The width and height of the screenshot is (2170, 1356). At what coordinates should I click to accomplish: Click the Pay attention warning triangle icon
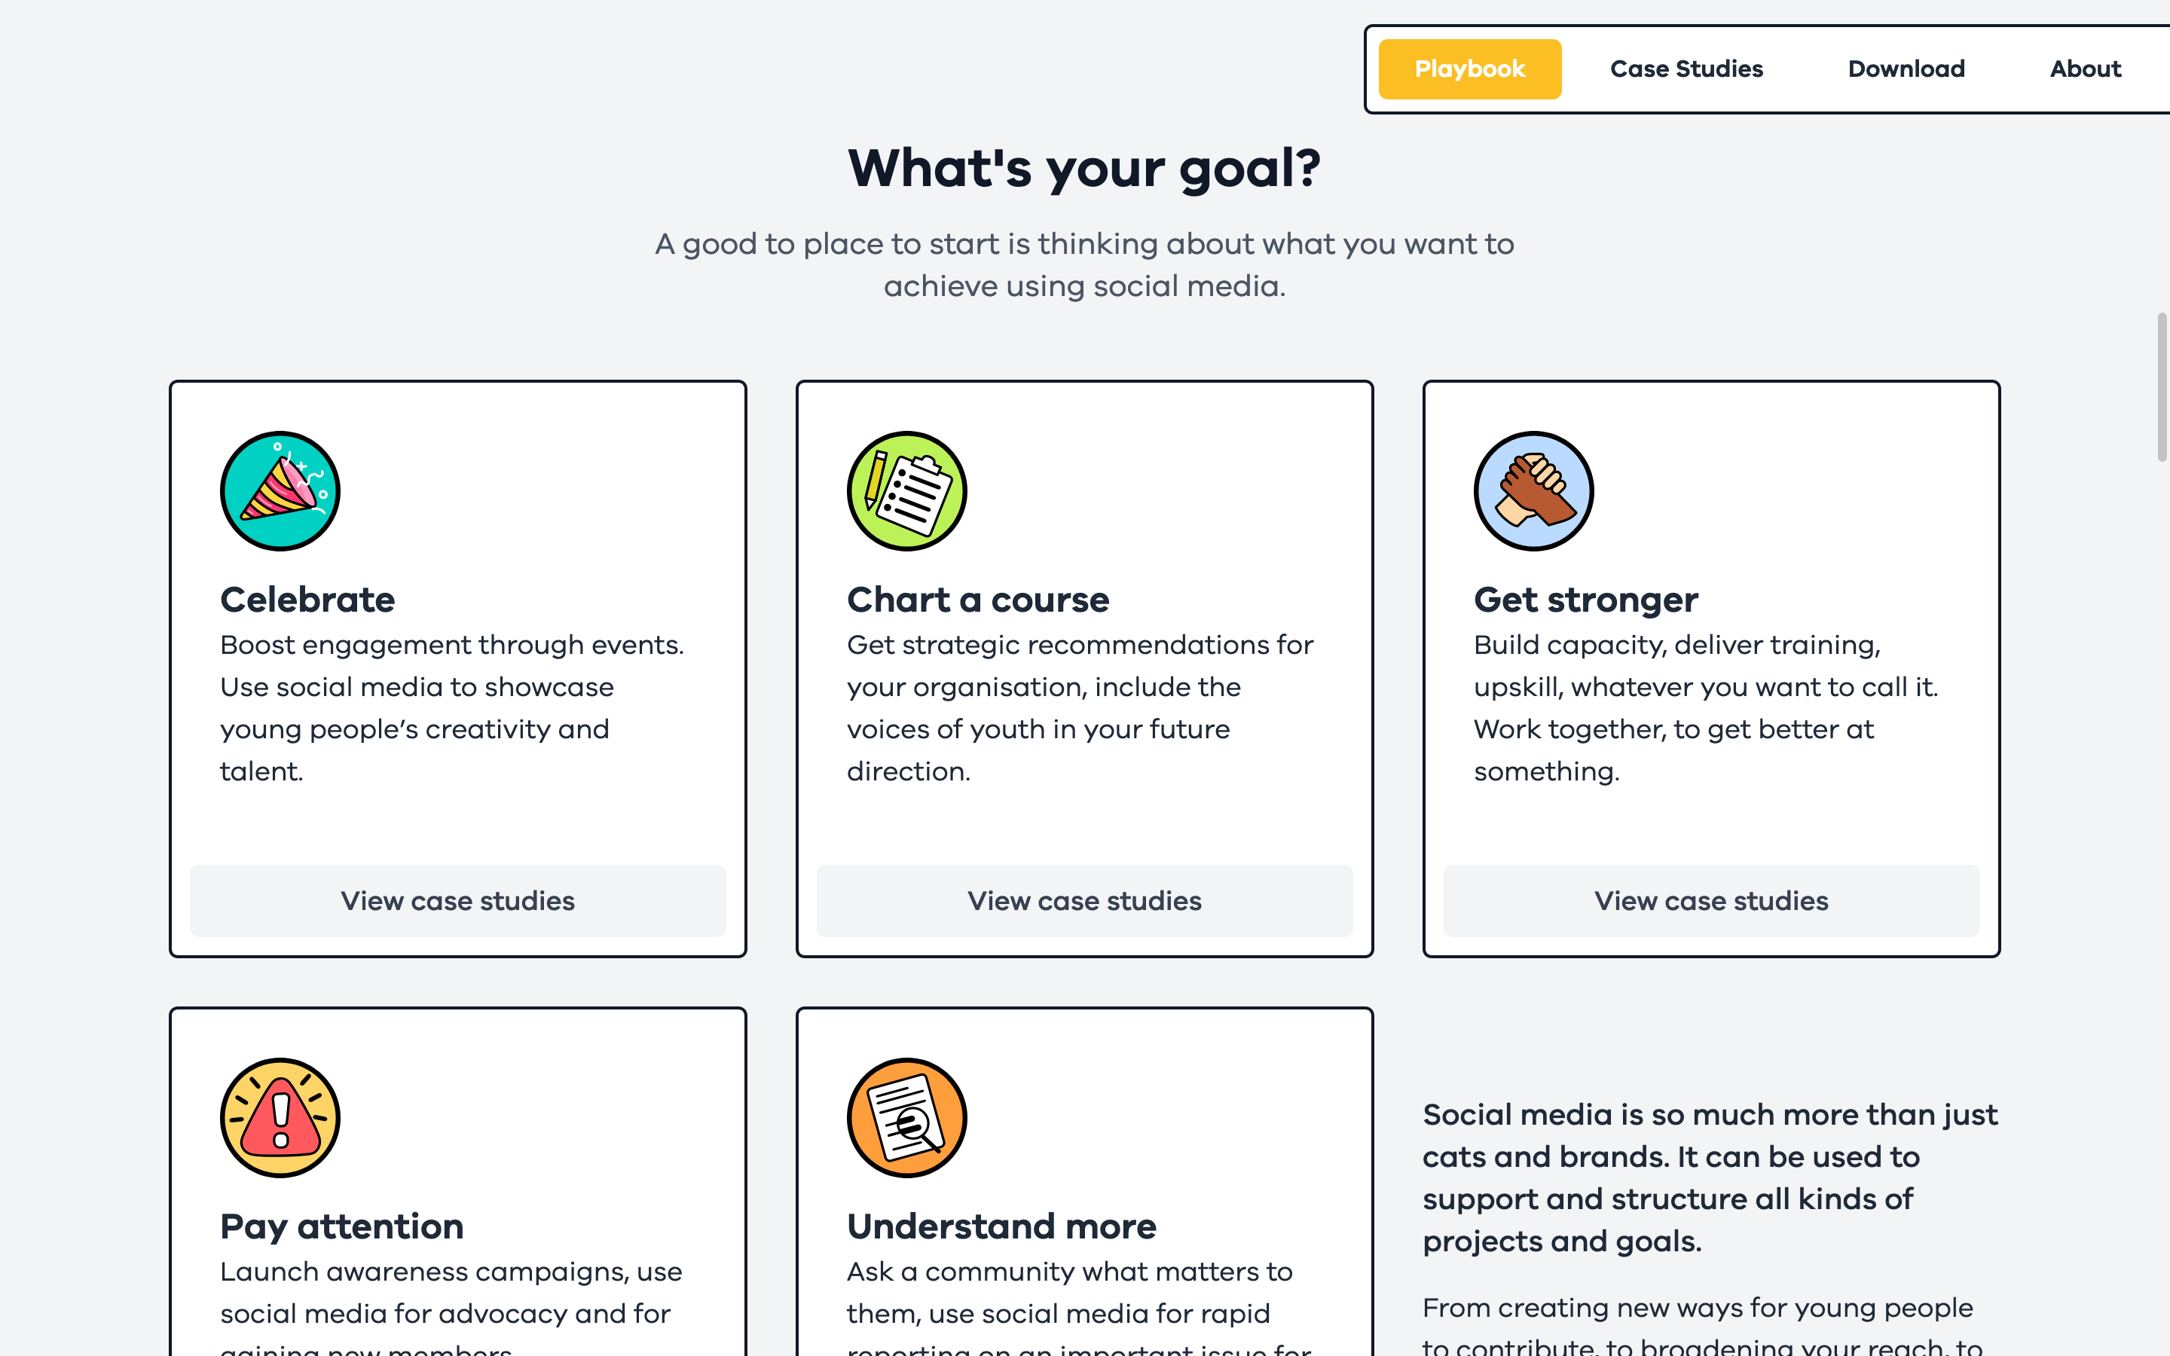pos(280,1117)
